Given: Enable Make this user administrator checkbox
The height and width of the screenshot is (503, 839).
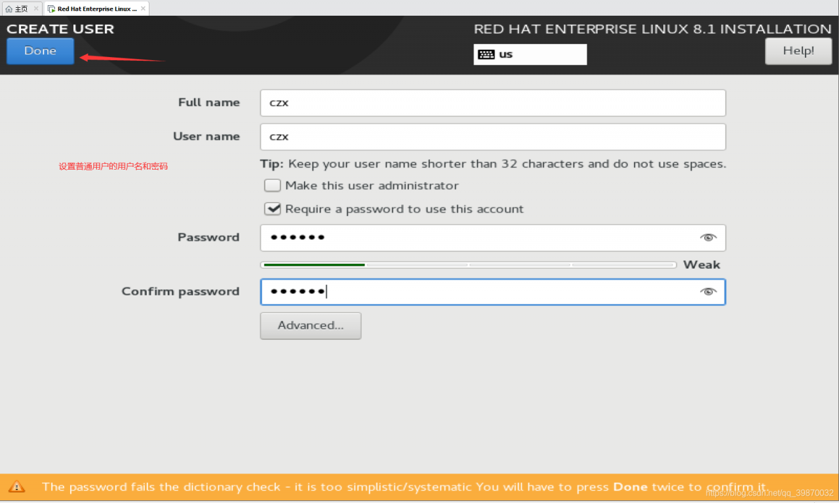Looking at the screenshot, I should 273,186.
